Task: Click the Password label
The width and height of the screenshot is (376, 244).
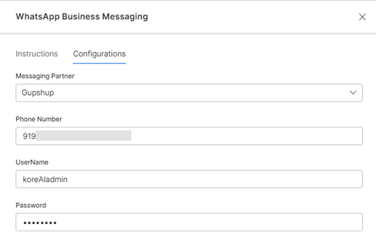Action: (x=31, y=206)
